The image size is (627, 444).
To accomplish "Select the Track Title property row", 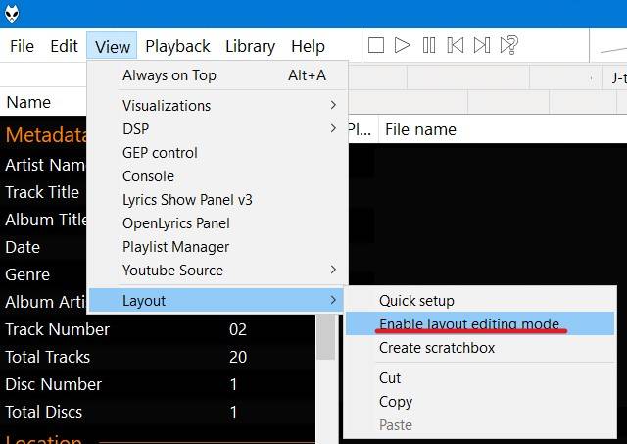I will point(43,192).
